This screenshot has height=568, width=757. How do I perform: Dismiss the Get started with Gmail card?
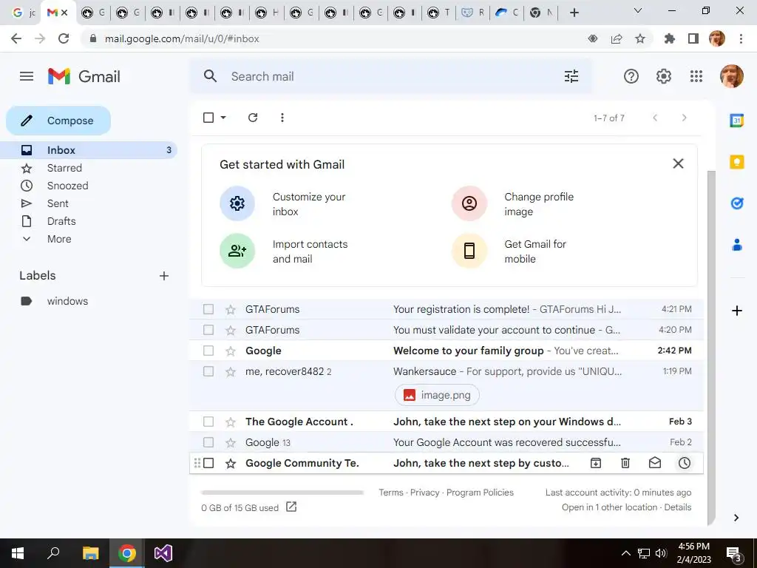click(x=678, y=163)
